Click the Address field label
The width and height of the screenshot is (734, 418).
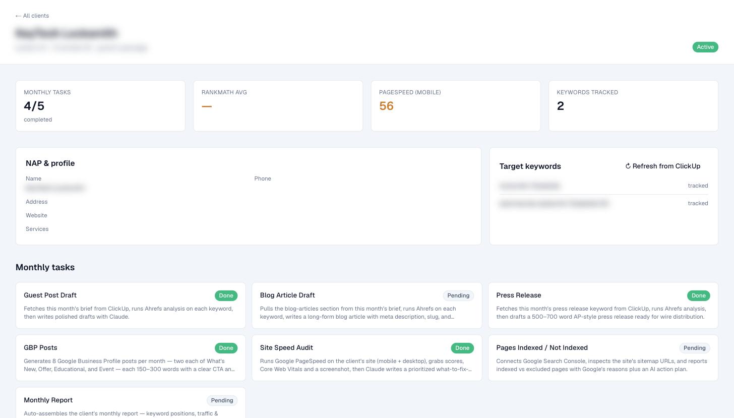pos(36,202)
